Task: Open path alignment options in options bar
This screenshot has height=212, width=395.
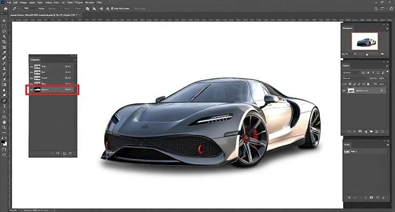Action: (94, 9)
